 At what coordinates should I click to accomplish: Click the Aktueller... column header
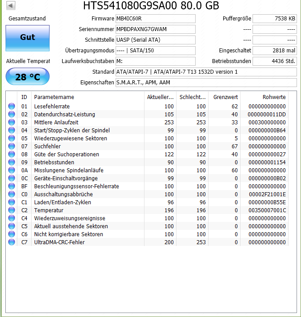pyautogui.click(x=160, y=97)
